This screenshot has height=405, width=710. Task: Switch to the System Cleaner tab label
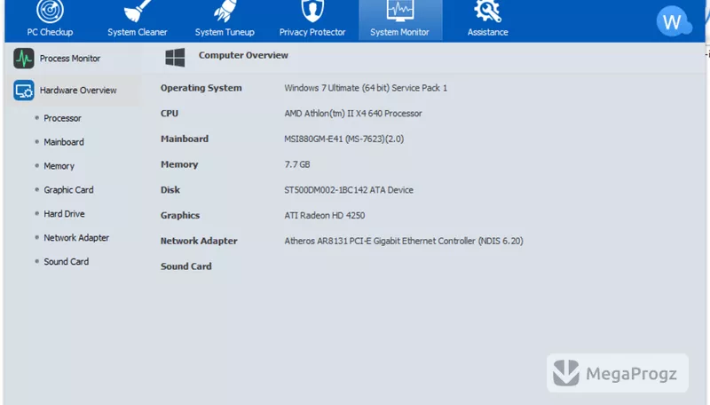[138, 32]
